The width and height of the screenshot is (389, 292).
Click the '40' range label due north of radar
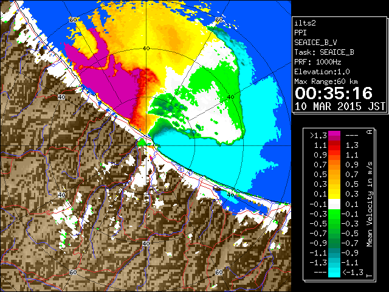[x=146, y=49]
